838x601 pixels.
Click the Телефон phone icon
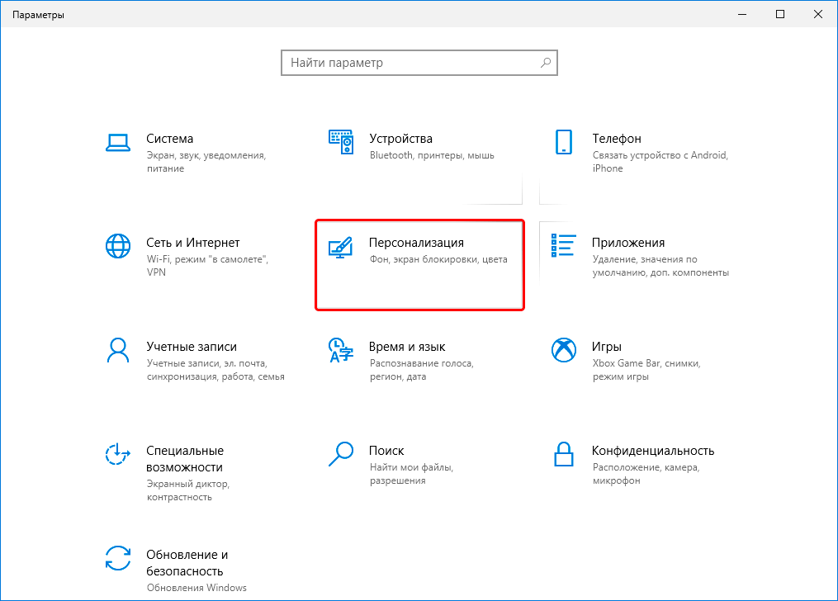pyautogui.click(x=564, y=141)
